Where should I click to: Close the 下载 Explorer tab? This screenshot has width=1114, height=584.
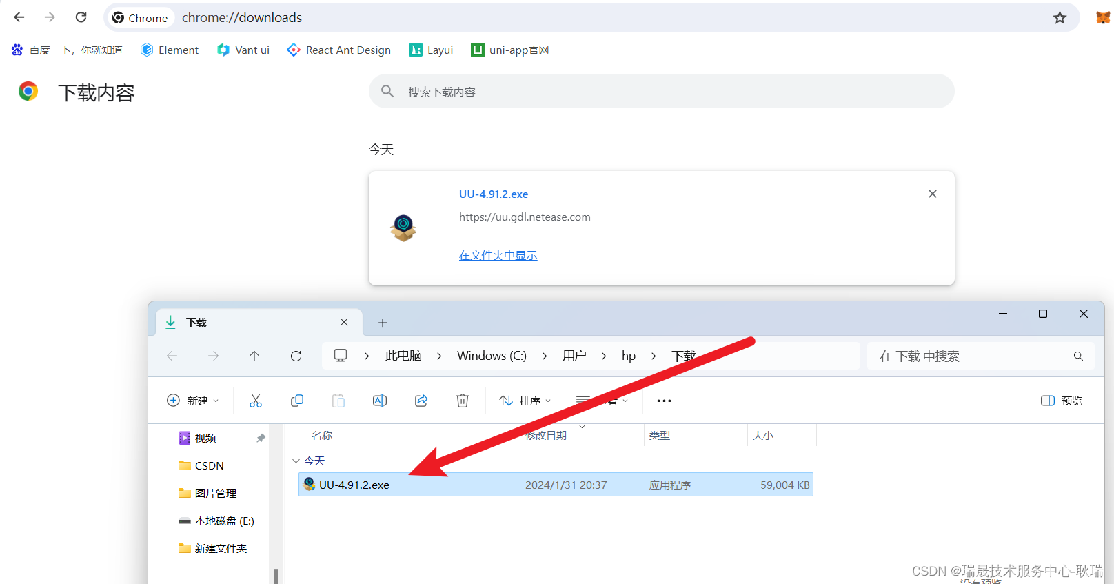tap(344, 322)
